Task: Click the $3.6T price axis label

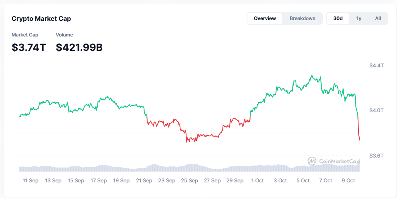Action: click(x=377, y=156)
